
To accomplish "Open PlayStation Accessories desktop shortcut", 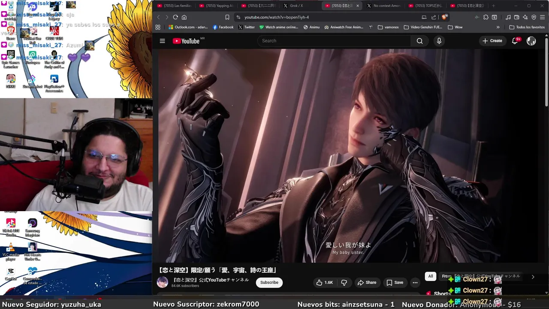I will [54, 84].
